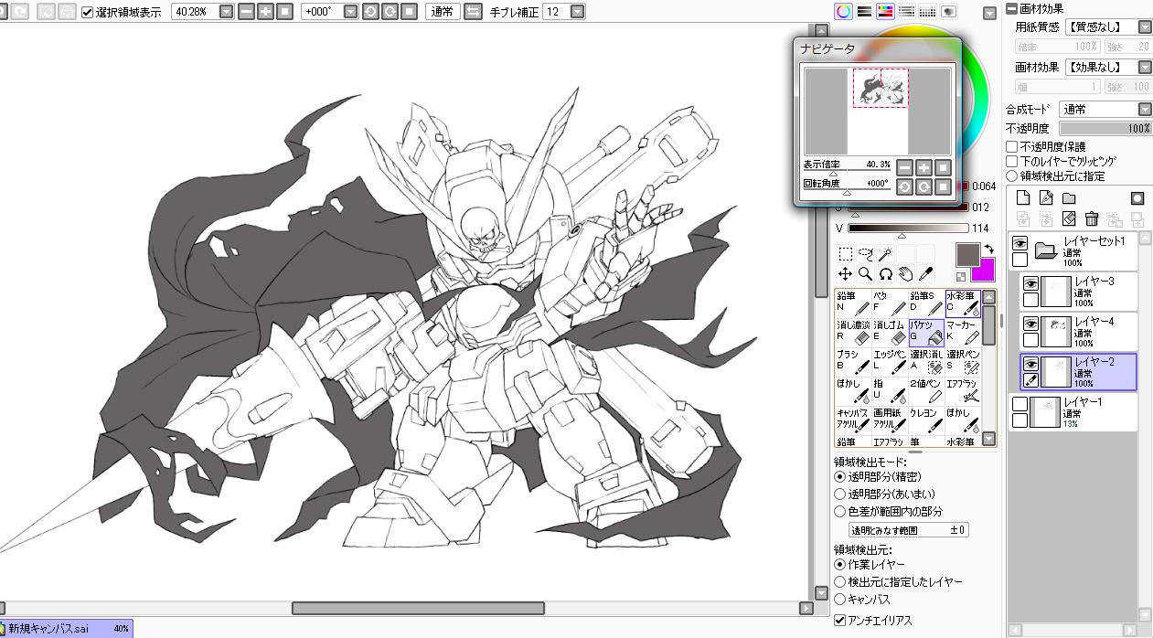
Task: Open the 画材効果 effect dropdown
Action: point(1145,68)
